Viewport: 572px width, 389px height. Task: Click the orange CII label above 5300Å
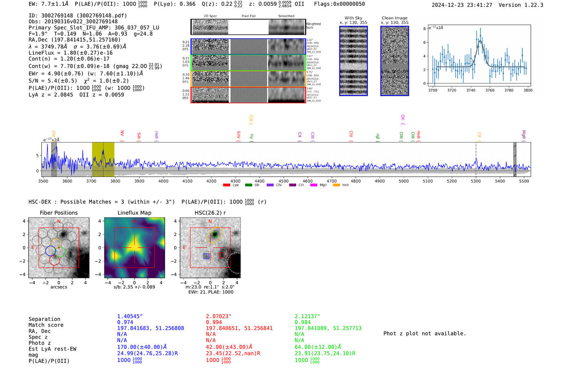tap(479, 137)
